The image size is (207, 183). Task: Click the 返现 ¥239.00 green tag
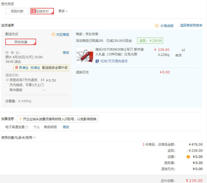click(x=150, y=41)
